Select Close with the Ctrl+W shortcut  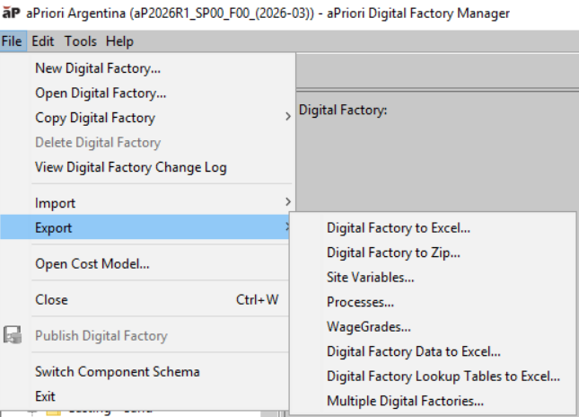(x=145, y=299)
